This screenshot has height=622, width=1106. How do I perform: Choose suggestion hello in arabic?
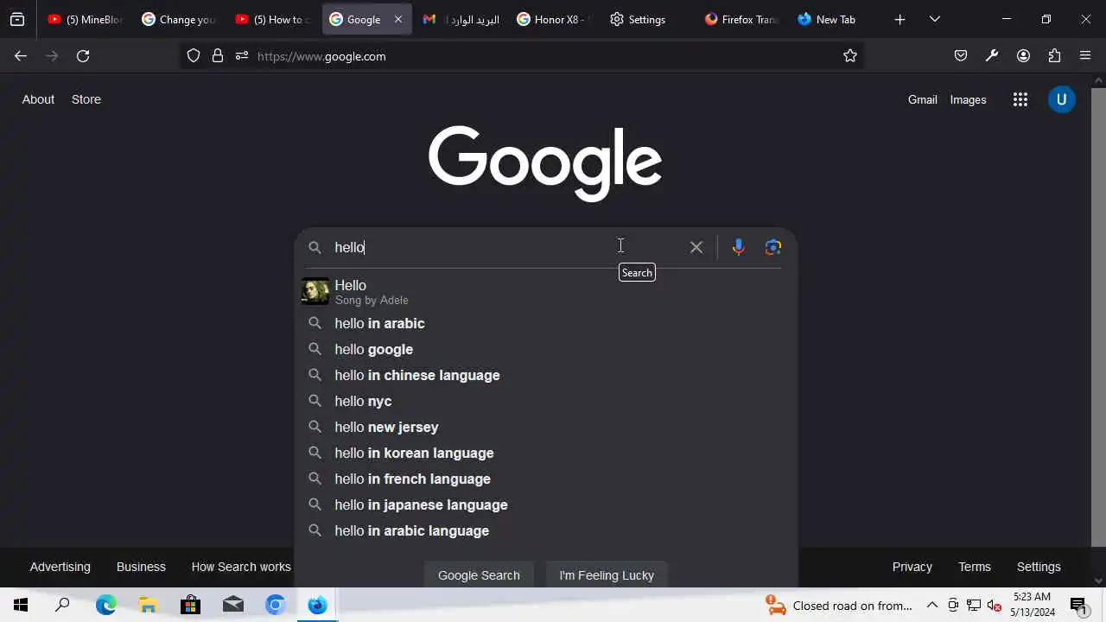tap(545, 323)
